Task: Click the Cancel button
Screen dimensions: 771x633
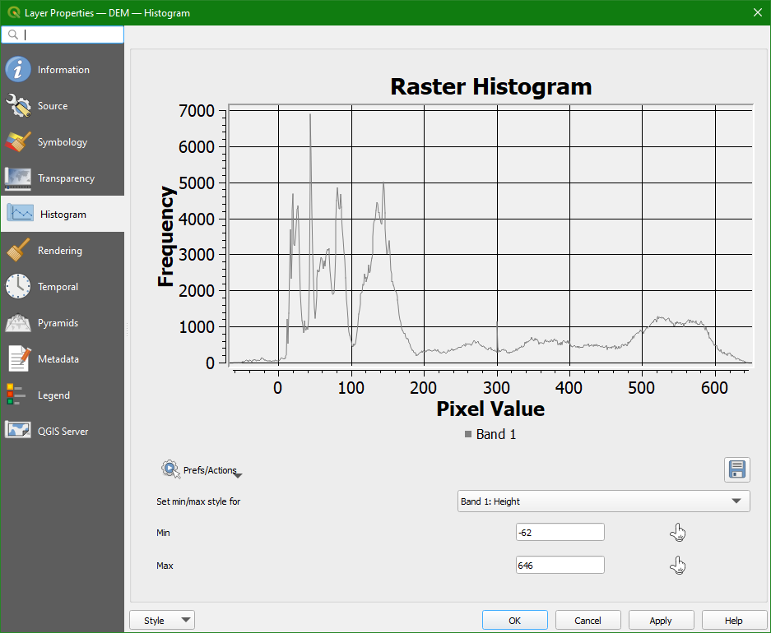Action: [x=588, y=621]
